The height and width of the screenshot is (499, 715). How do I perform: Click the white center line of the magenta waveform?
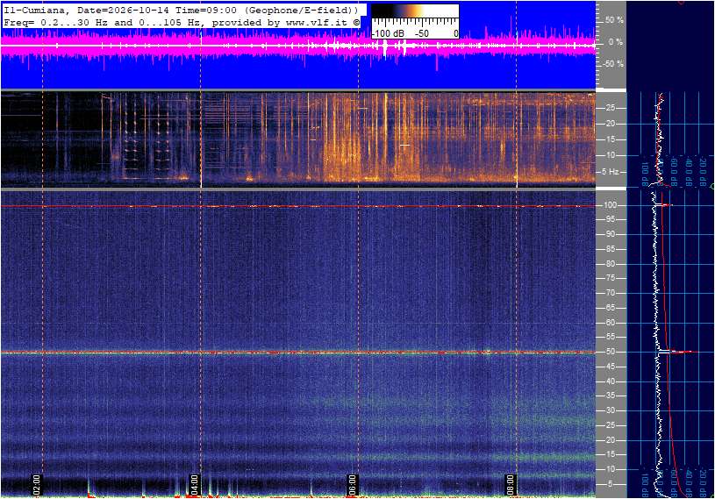298,45
